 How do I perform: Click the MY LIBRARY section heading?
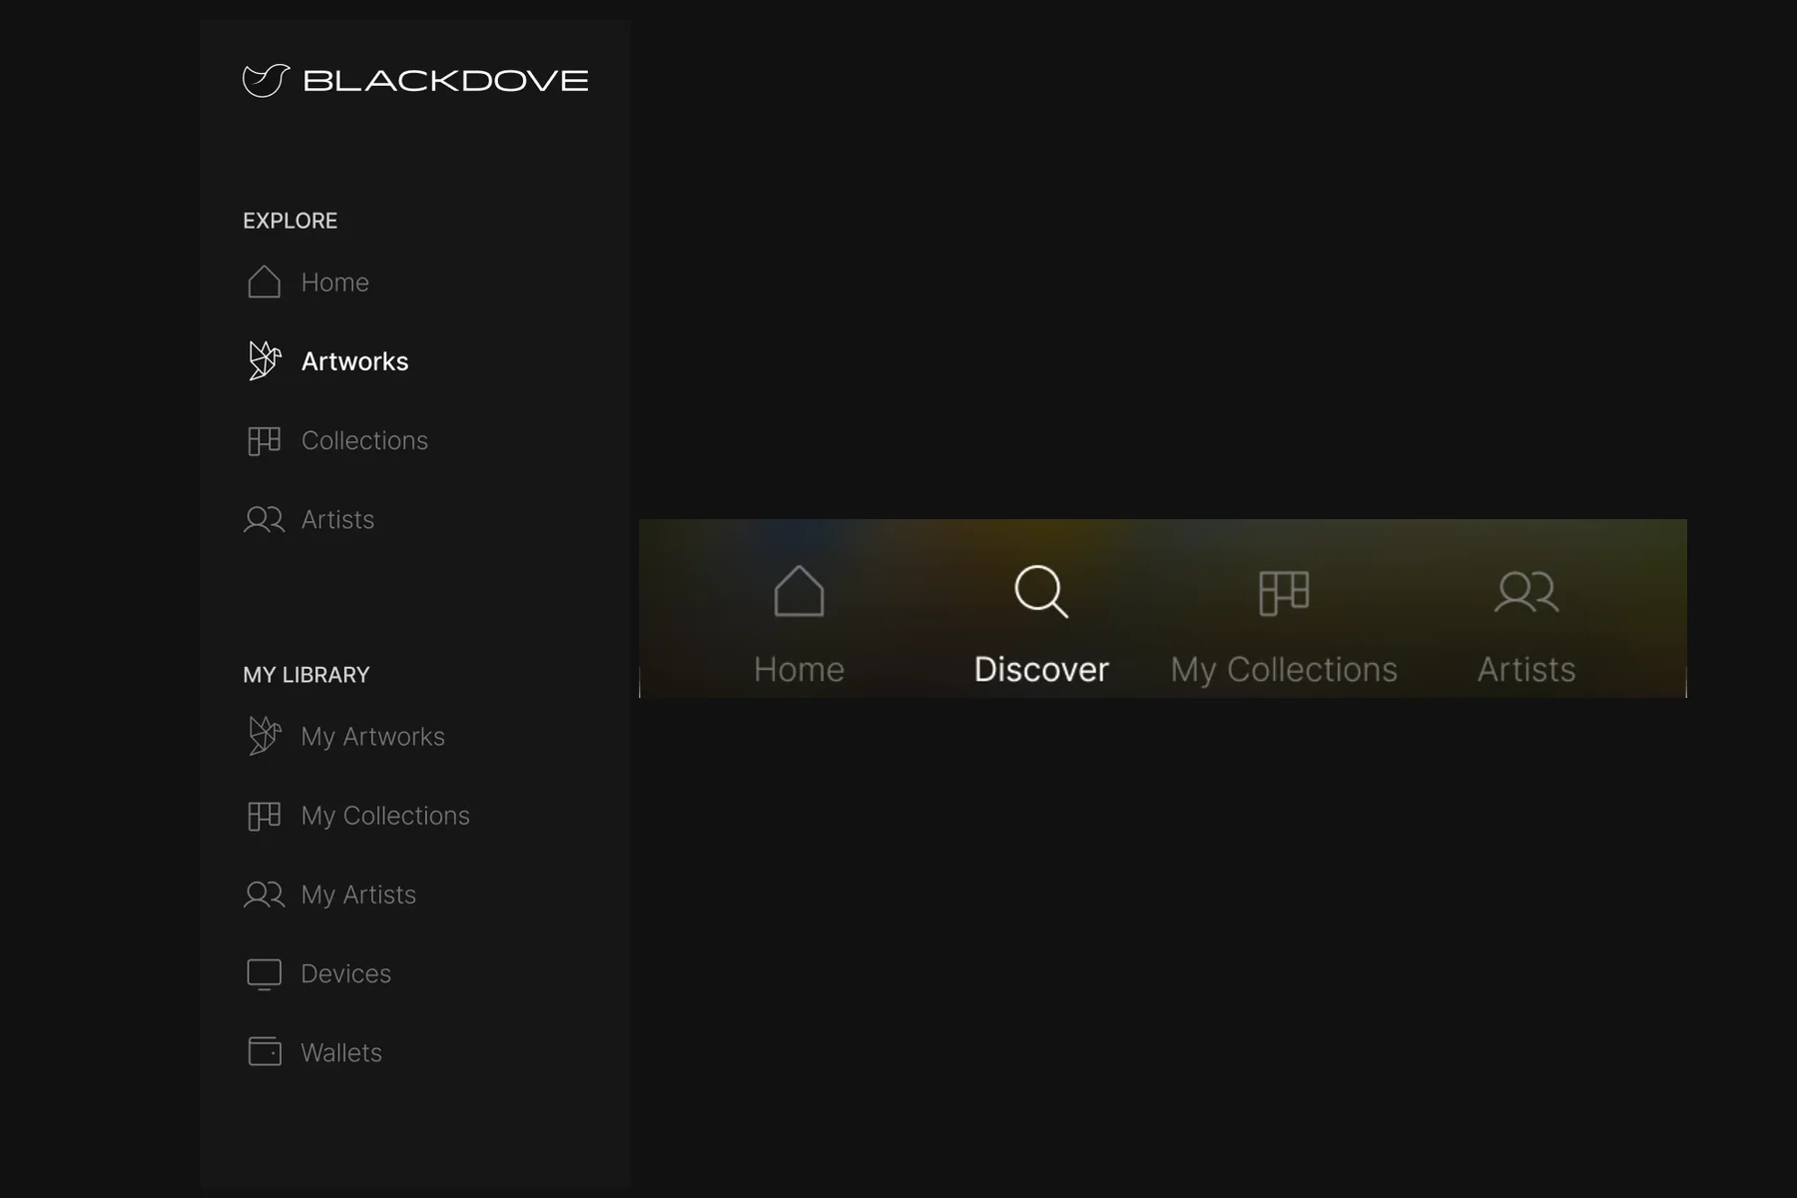[x=306, y=675]
